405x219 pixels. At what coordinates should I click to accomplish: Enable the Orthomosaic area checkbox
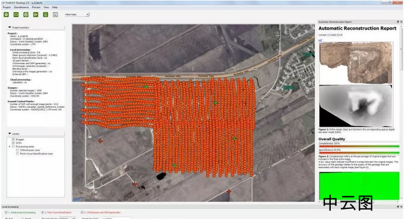[18, 150]
